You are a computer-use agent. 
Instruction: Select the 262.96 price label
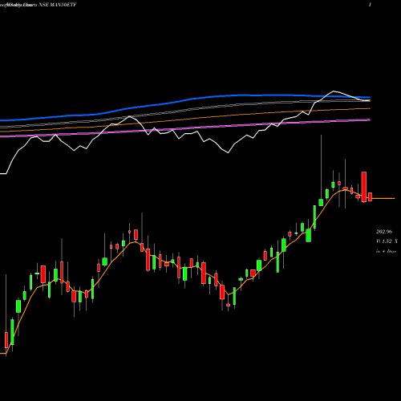point(384,232)
